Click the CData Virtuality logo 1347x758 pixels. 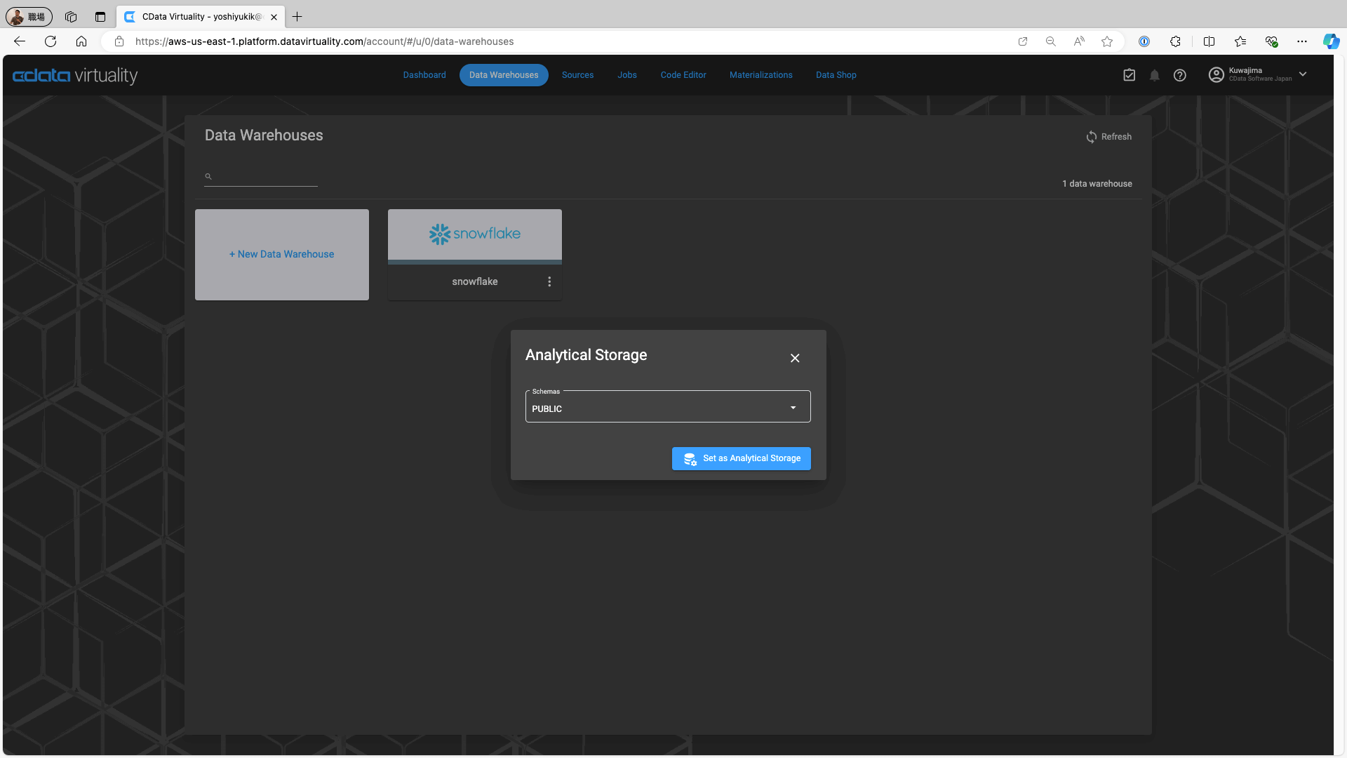point(75,75)
